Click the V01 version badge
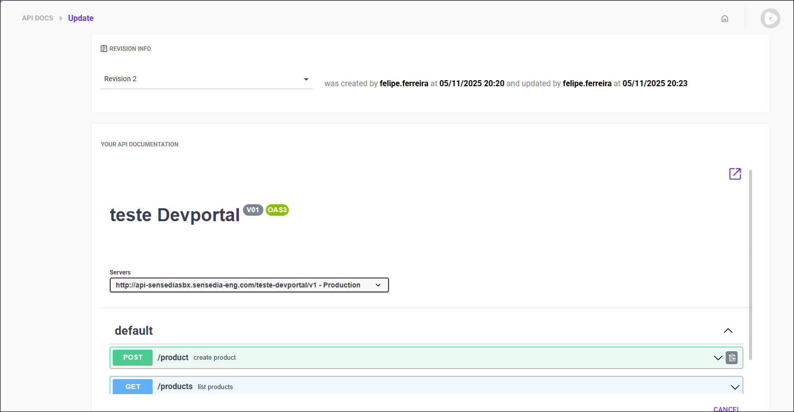Image resolution: width=794 pixels, height=412 pixels. coord(253,210)
